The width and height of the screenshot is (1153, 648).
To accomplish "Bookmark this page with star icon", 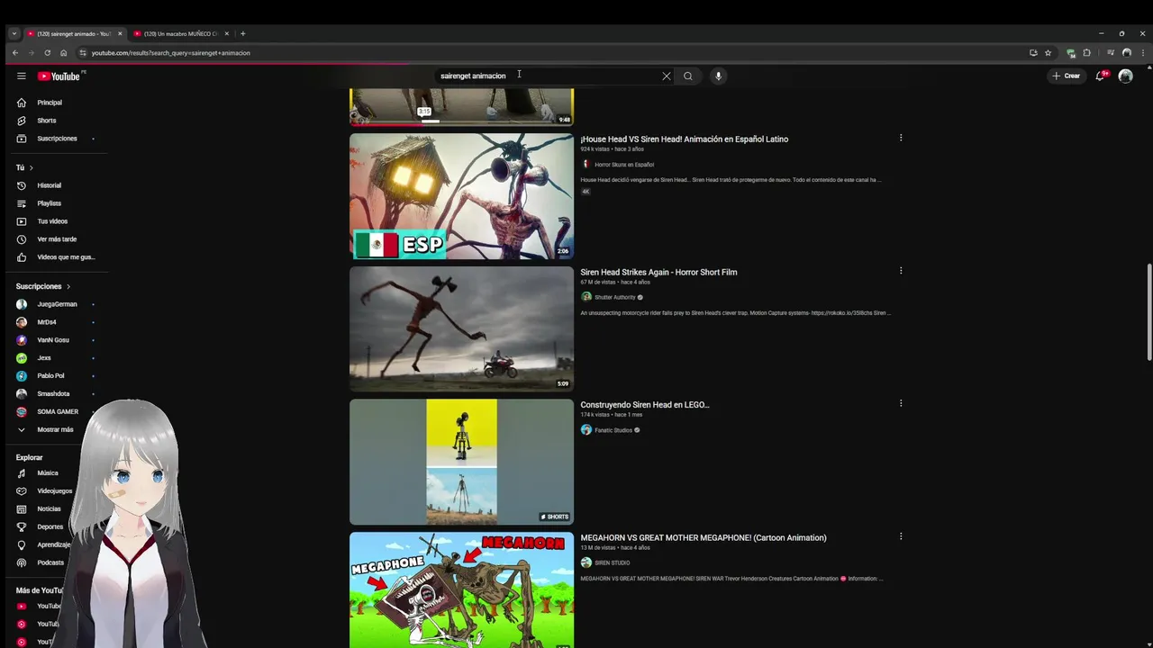I will 1048,53.
